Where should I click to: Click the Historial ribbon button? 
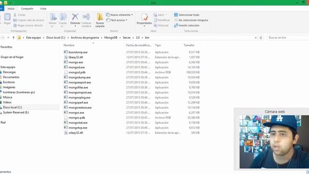(161, 26)
